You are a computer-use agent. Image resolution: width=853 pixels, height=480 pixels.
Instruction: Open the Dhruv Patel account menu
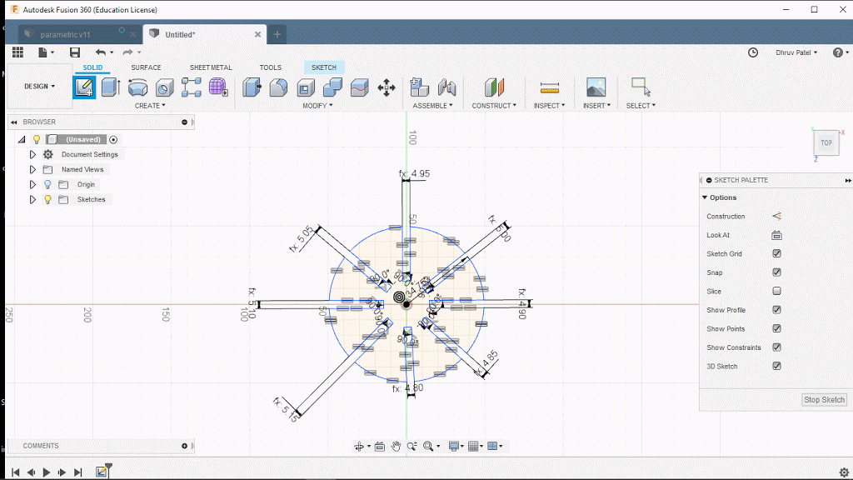point(796,52)
